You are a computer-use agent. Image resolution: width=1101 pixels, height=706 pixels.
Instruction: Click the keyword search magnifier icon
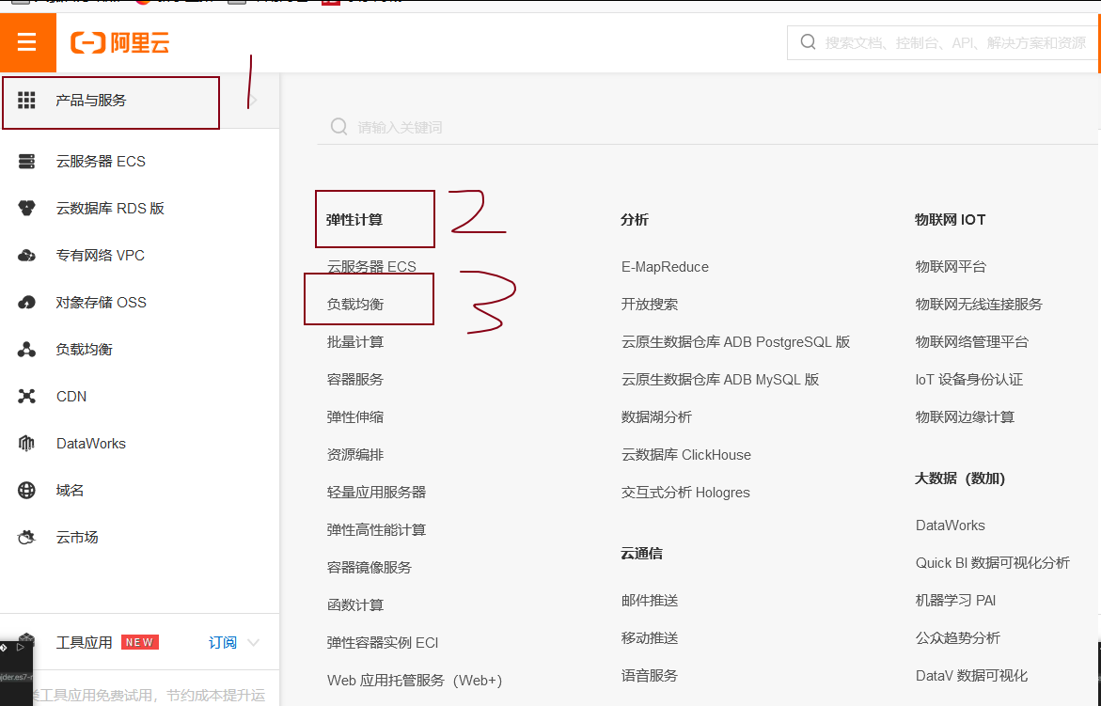click(339, 126)
